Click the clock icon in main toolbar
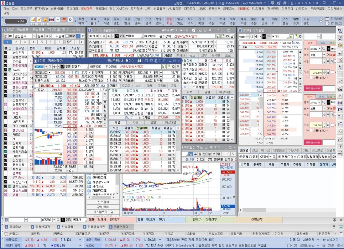The width and height of the screenshot is (344, 249). (x=58, y=20)
